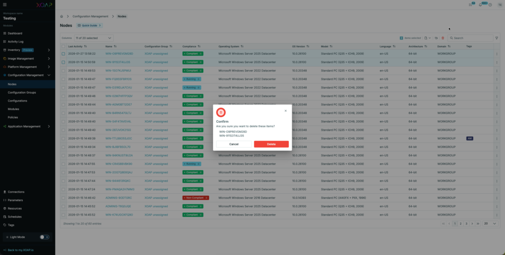The width and height of the screenshot is (505, 255).
Task: Toggle the hamburger menu in the sidebar
Action: [4, 5]
